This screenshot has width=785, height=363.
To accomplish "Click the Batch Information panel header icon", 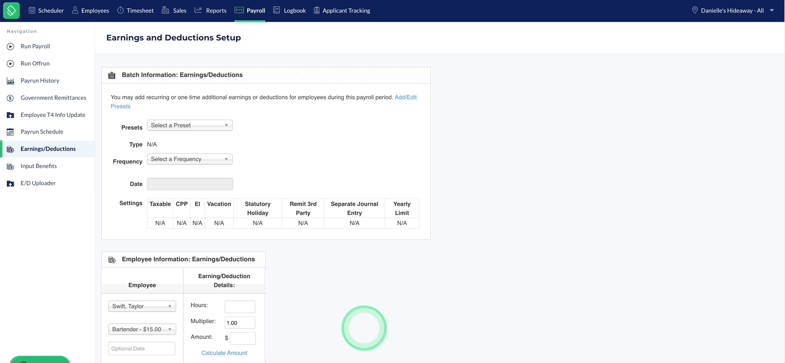I will [111, 75].
